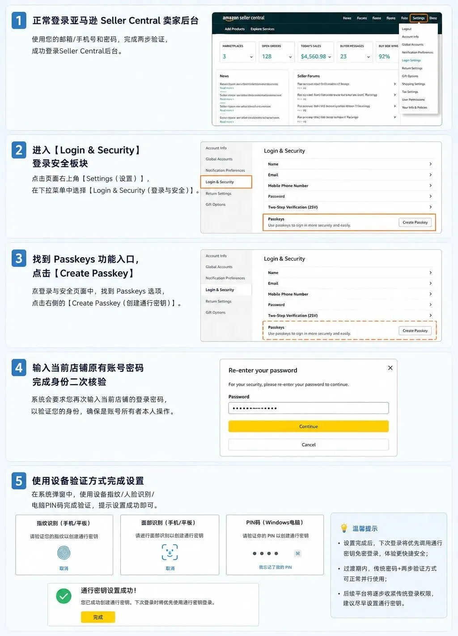The width and height of the screenshot is (458, 636).
Task: Click the yellow Continue button
Action: click(309, 427)
